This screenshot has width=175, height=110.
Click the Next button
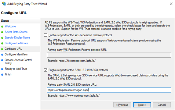[142, 105]
